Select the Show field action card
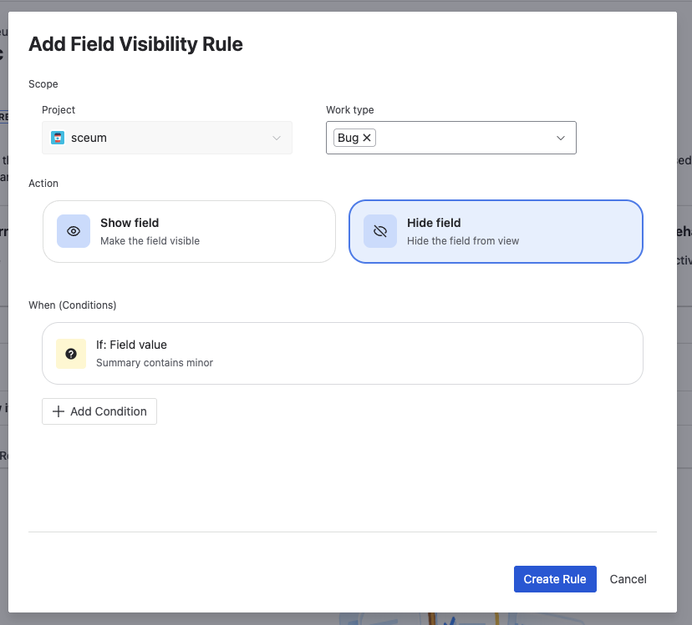This screenshot has height=625, width=692. 189,231
